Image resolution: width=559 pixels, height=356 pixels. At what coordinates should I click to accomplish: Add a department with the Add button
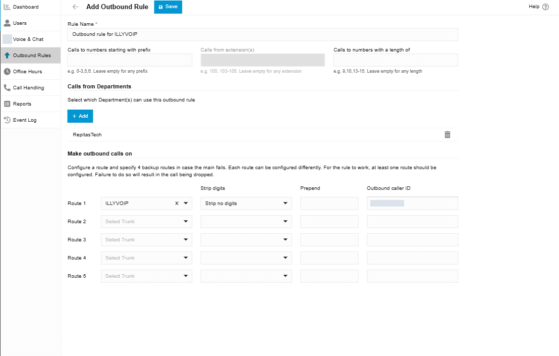pos(80,116)
